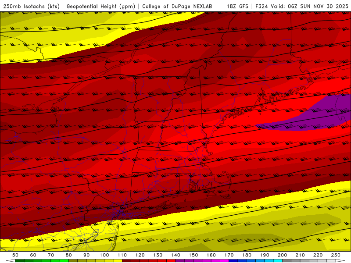Click the 160 label on the color scale
The width and height of the screenshot is (351, 263).
pyautogui.click(x=211, y=255)
